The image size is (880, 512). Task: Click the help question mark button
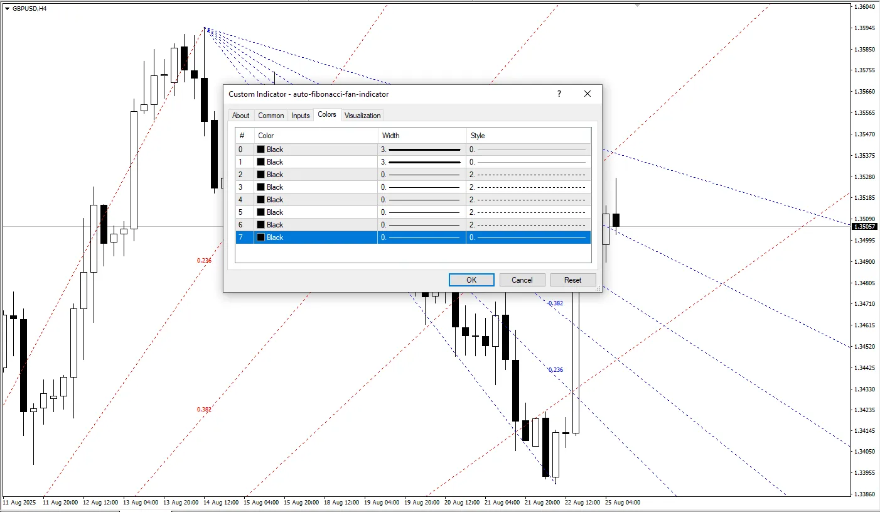[x=559, y=94]
